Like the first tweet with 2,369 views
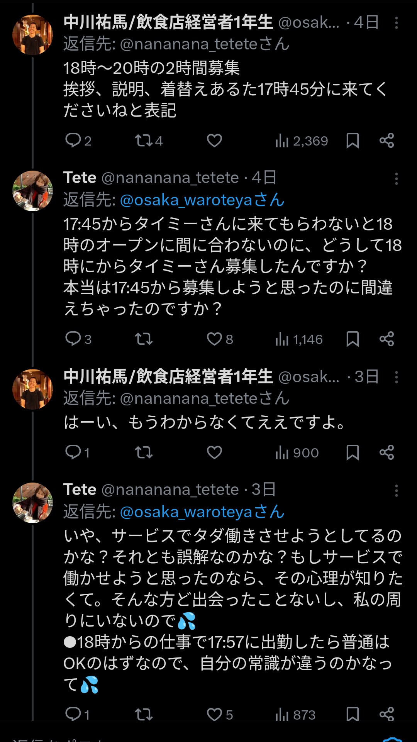The image size is (417, 742). (214, 141)
